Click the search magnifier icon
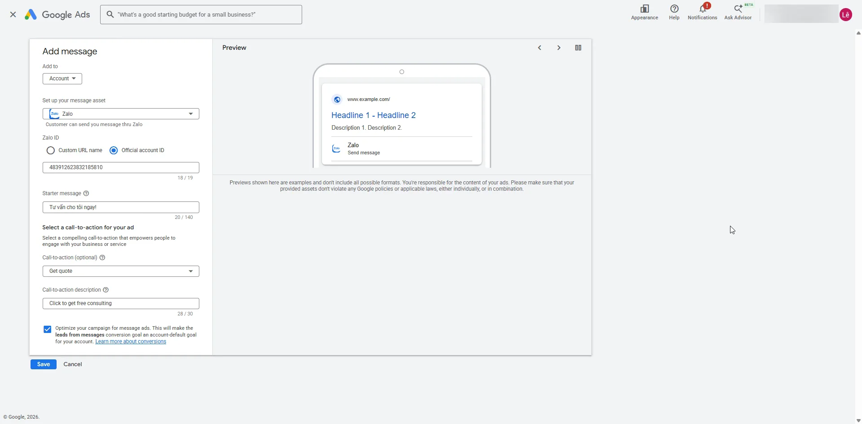The height and width of the screenshot is (424, 862). 110,14
